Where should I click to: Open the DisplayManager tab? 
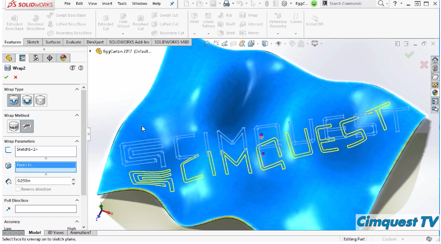tap(63, 58)
